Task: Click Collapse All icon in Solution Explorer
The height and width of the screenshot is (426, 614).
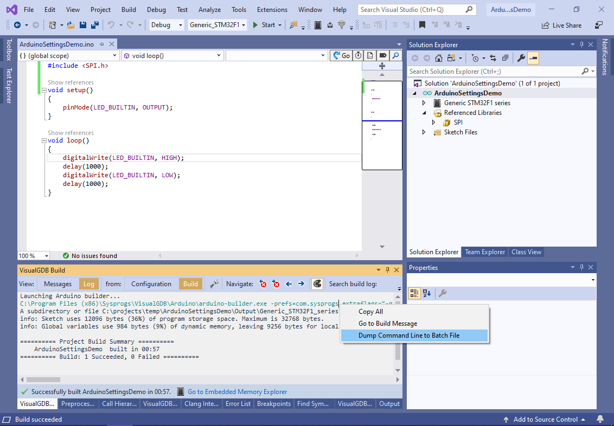Action: (505, 59)
